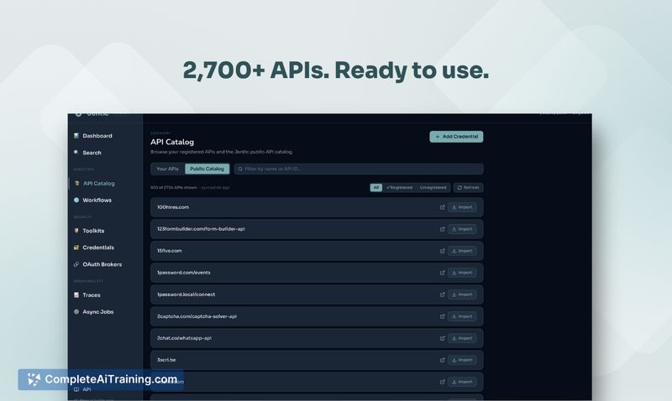Viewport: 672px width, 401px height.
Task: Open OAuth Brokers link icon
Action: coord(76,264)
